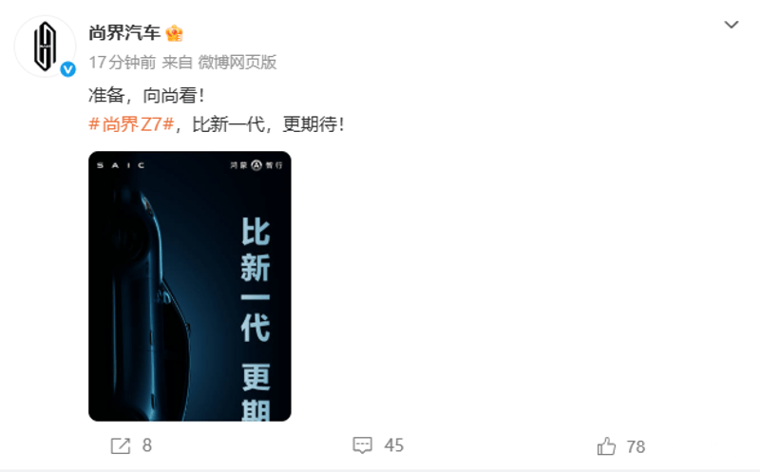760x472 pixels.
Task: Click the blue verified badge on avatar
Action: tap(67, 69)
